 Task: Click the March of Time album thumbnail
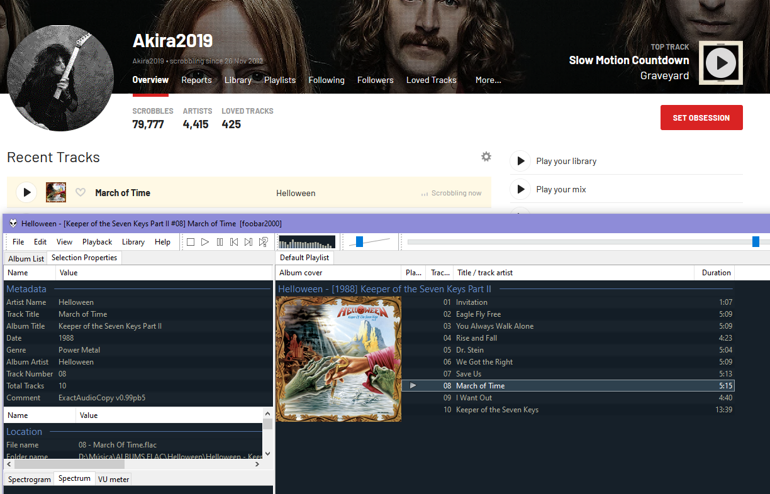coord(56,192)
